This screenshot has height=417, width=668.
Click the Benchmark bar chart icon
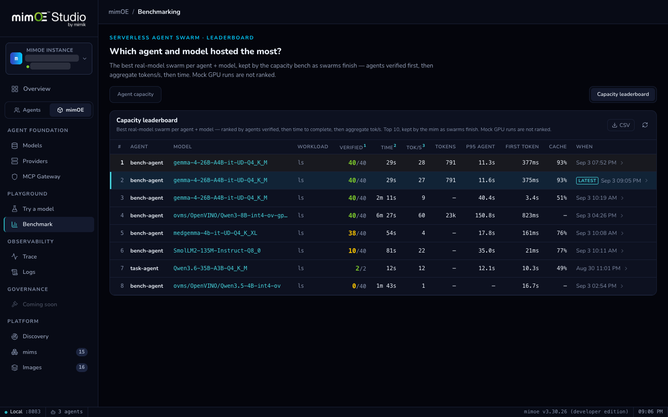pos(14,224)
